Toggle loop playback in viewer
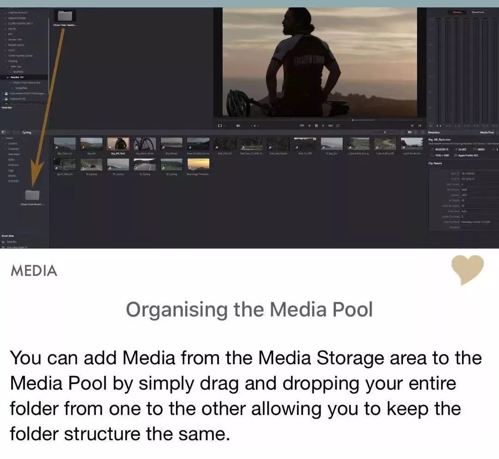Screen dimensions: 499x459 (338, 126)
